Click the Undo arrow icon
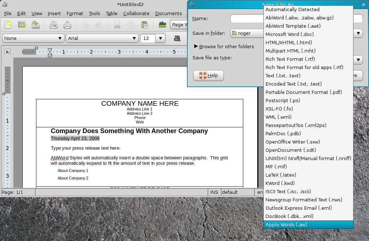369x241 pixels. (86, 25)
